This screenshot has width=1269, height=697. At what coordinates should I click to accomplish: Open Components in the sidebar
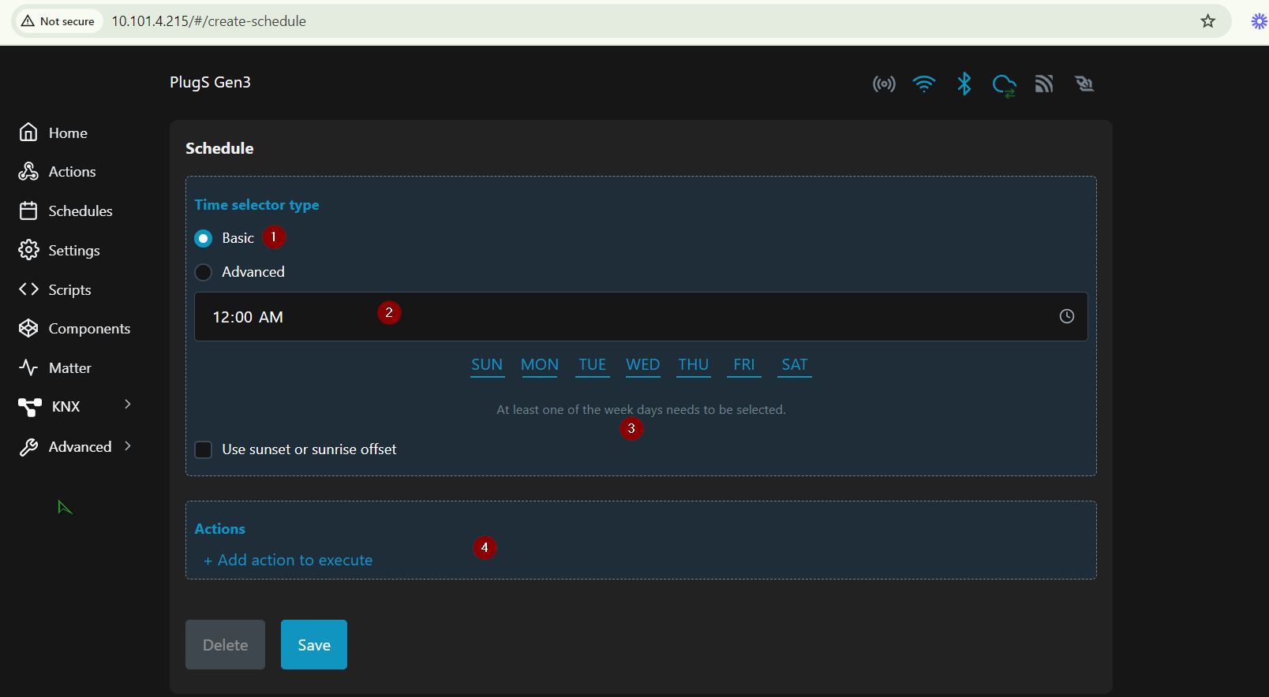(88, 329)
